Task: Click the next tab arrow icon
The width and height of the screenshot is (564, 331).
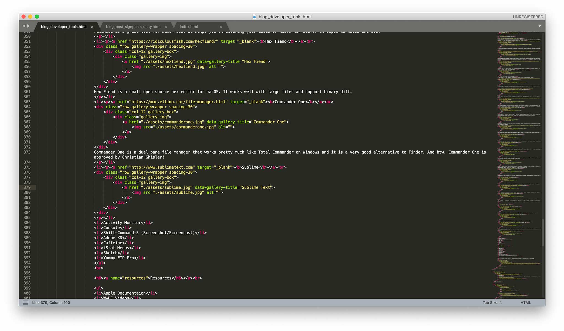Action: (x=28, y=26)
